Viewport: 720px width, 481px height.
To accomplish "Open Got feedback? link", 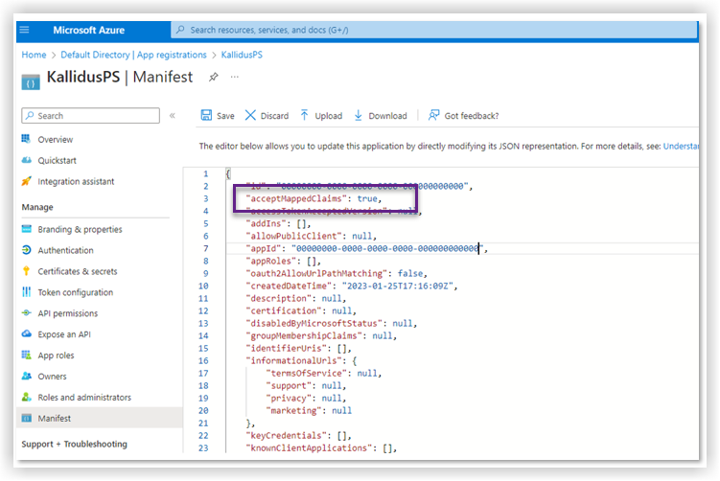I will (x=471, y=116).
